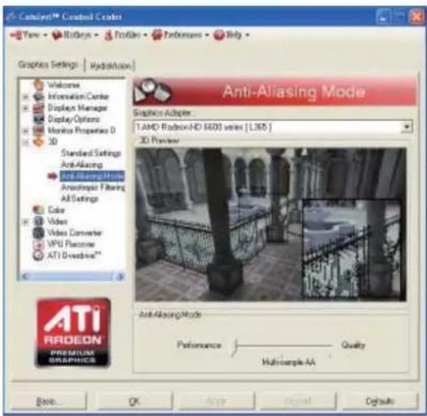This screenshot has height=416, width=427.
Task: Select ATI Overdrive tree item
Action: (74, 255)
